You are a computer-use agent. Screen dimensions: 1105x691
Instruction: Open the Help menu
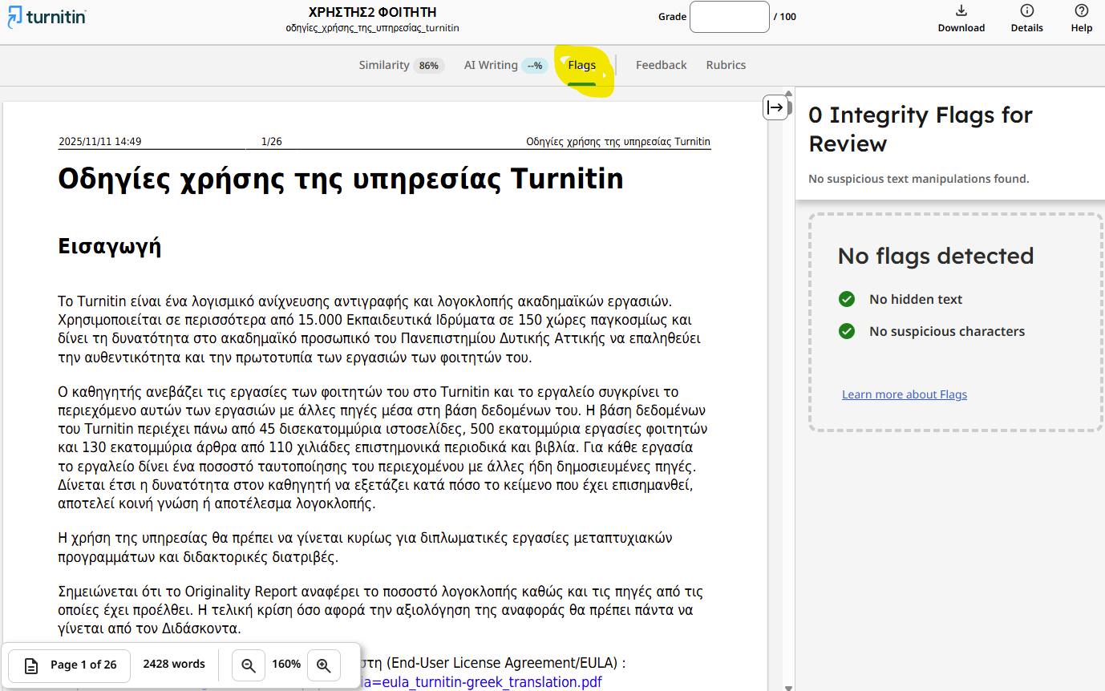point(1081,18)
